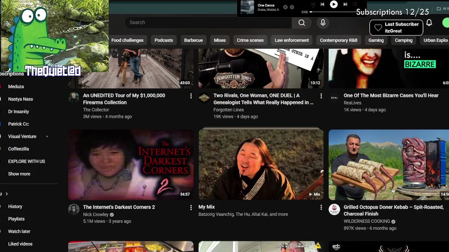The width and height of the screenshot is (449, 252).
Task: Toggle repeat in the music mini player
Action: pyautogui.click(x=355, y=5)
